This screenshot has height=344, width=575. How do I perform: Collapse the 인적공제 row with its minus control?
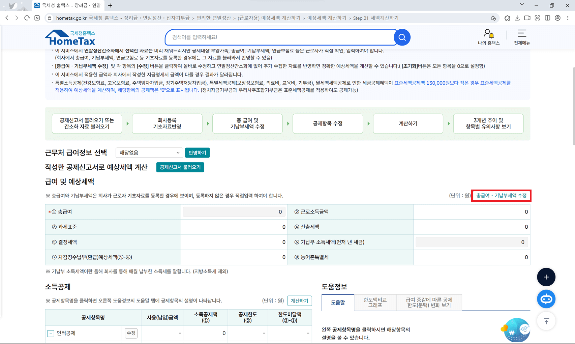click(51, 333)
